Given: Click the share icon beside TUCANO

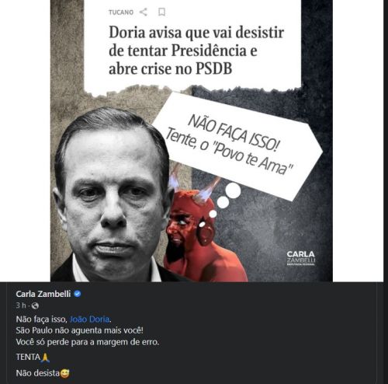Looking at the screenshot, I should 144,12.
